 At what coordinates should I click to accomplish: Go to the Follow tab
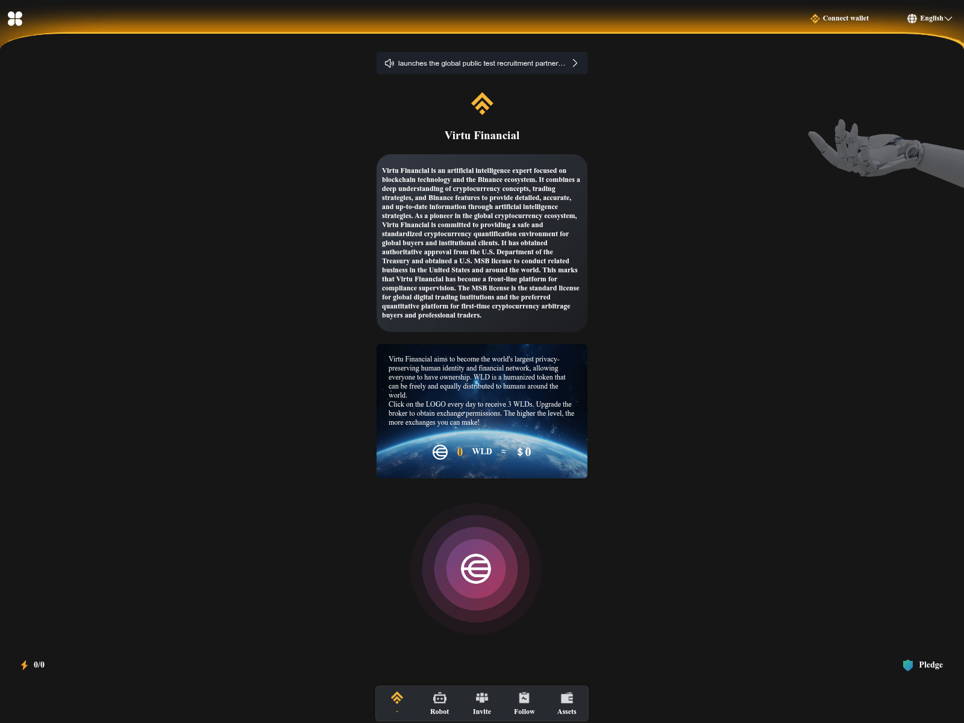click(524, 703)
